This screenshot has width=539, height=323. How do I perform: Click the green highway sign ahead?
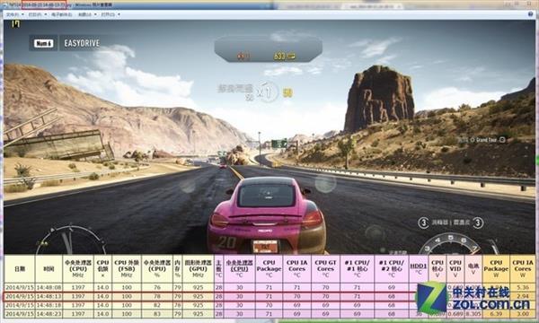(279, 144)
